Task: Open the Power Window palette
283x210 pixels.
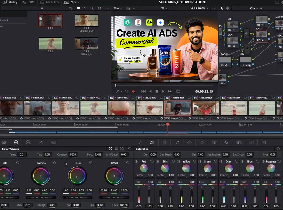Action: point(189,142)
